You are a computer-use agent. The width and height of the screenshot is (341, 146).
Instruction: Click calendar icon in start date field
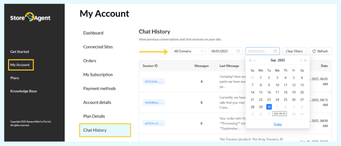click(238, 51)
